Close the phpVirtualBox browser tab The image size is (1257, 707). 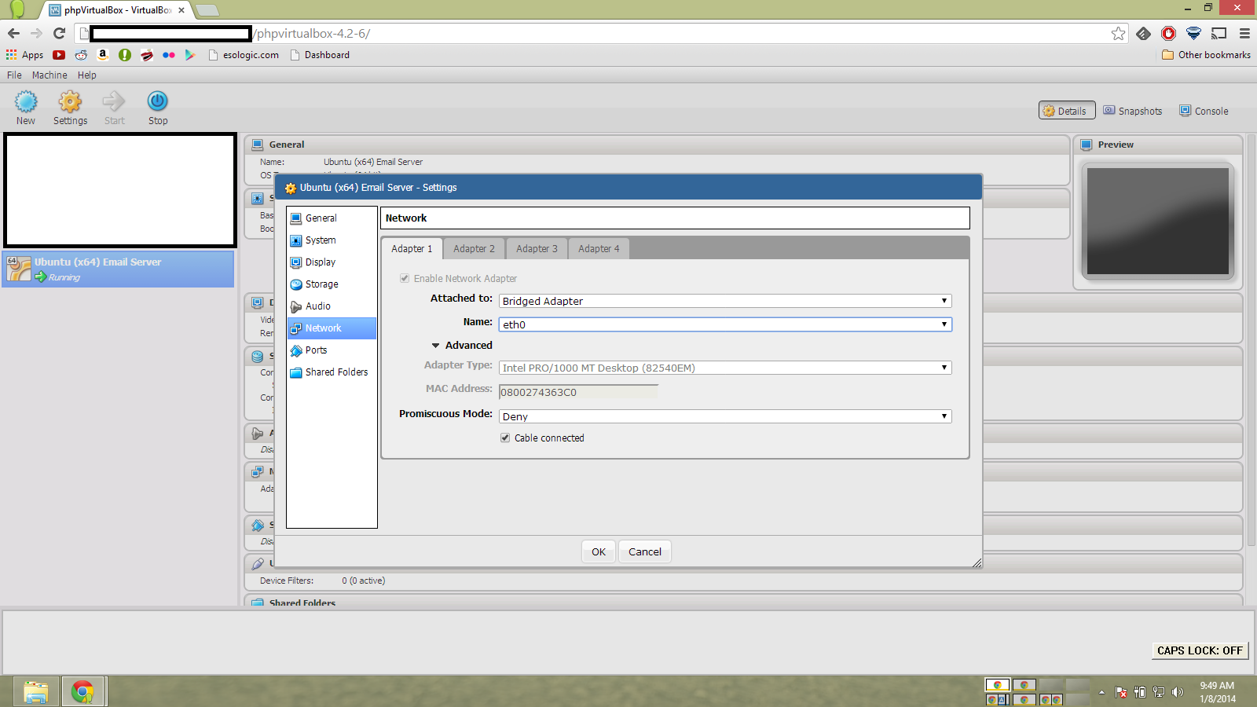(x=181, y=10)
